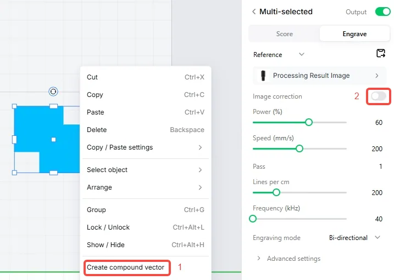Select Group in the context menu
The width and height of the screenshot is (394, 280).
pos(146,210)
